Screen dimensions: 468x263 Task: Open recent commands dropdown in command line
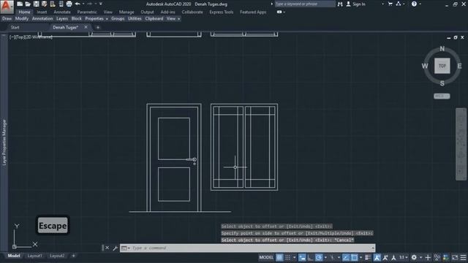click(x=125, y=248)
